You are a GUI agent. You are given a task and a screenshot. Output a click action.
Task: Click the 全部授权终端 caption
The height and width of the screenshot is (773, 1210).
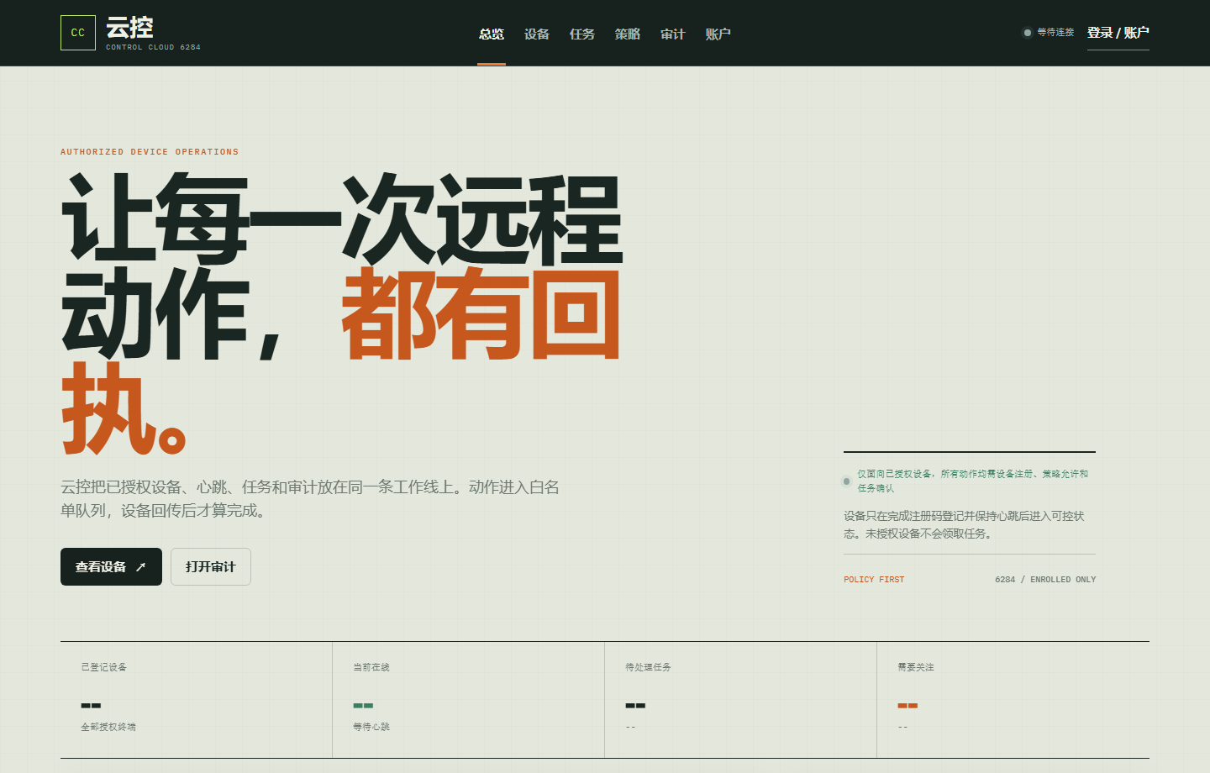point(108,727)
